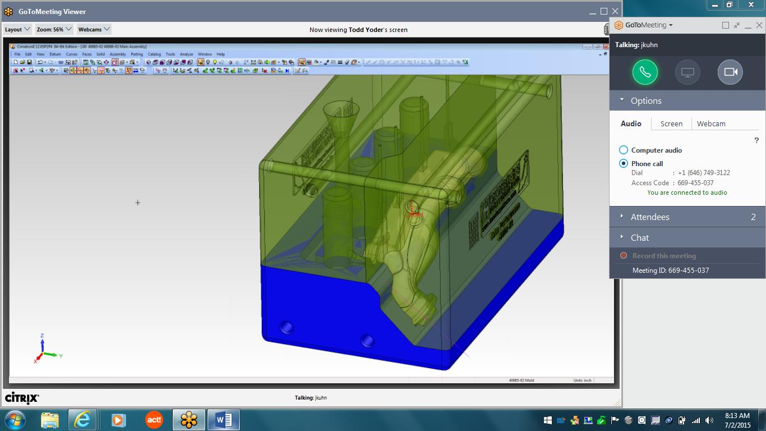Open Catalog menu in shared Cimatron window

coord(154,54)
